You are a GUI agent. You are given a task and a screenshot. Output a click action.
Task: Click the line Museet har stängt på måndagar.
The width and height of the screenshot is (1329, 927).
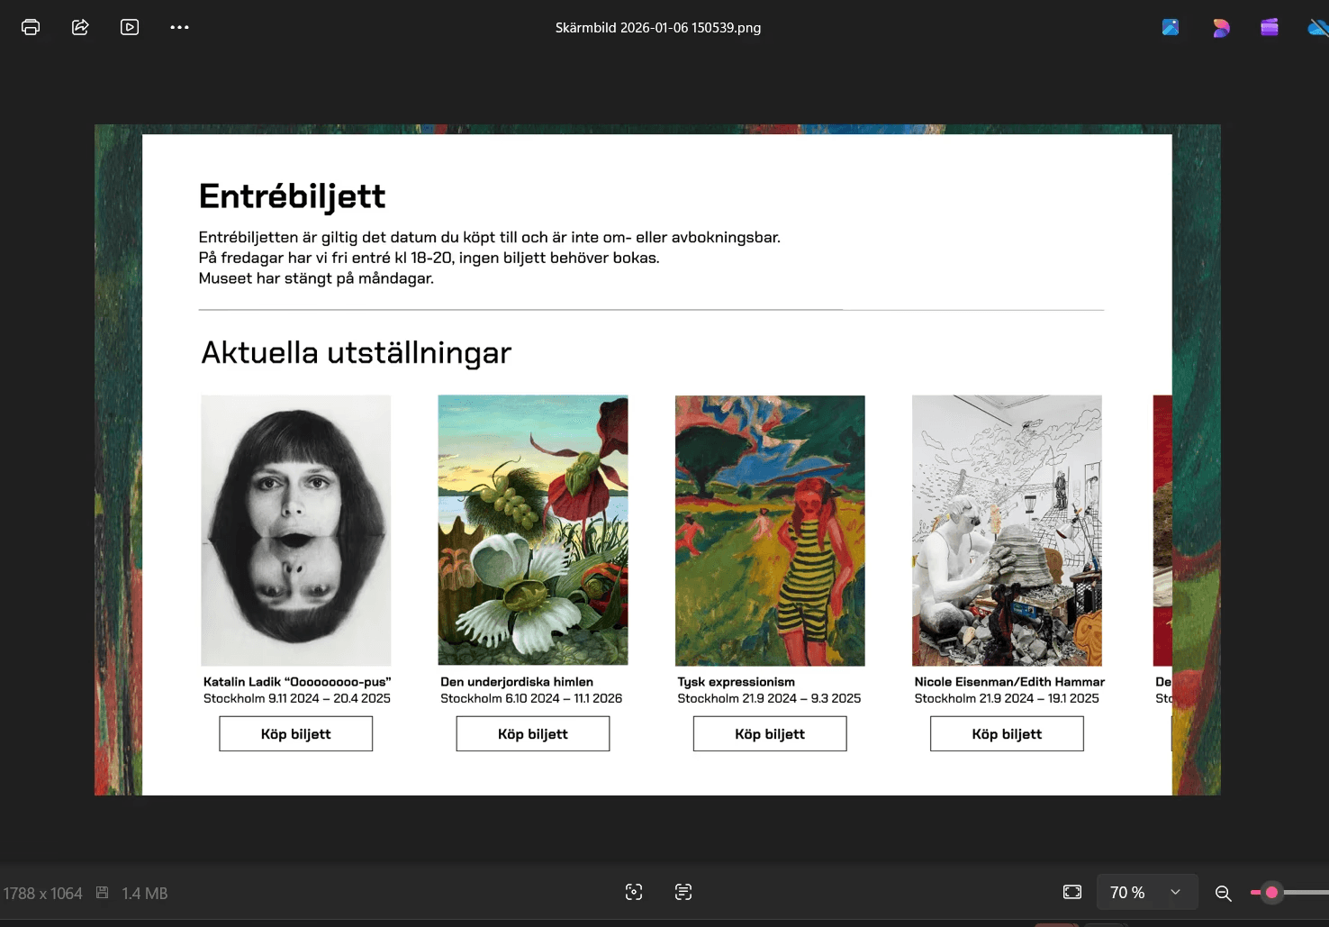pos(316,278)
